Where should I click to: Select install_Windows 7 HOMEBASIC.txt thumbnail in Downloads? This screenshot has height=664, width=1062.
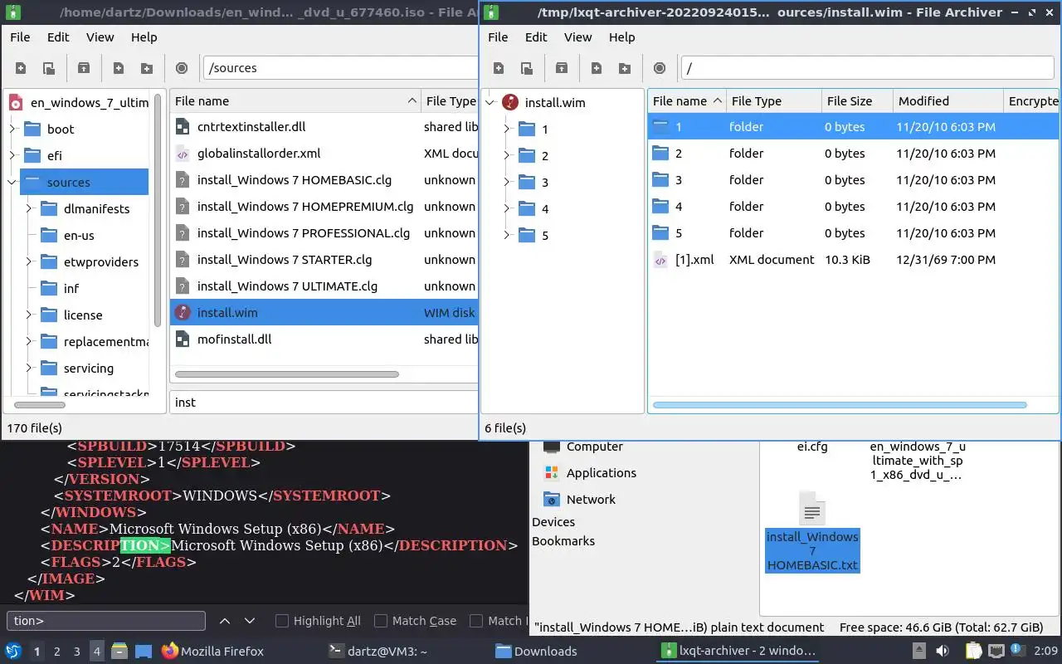click(x=812, y=531)
